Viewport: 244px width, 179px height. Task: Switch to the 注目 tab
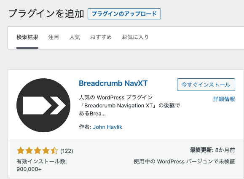[54, 37]
